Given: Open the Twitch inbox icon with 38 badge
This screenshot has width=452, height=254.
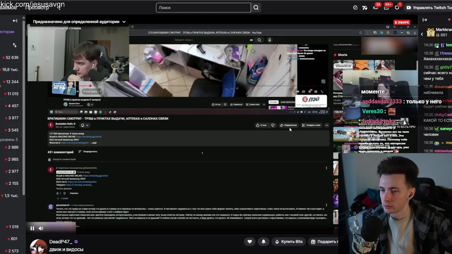Looking at the screenshot, I should [375, 7].
